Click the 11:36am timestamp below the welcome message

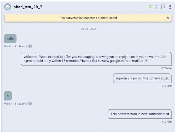point(166,68)
